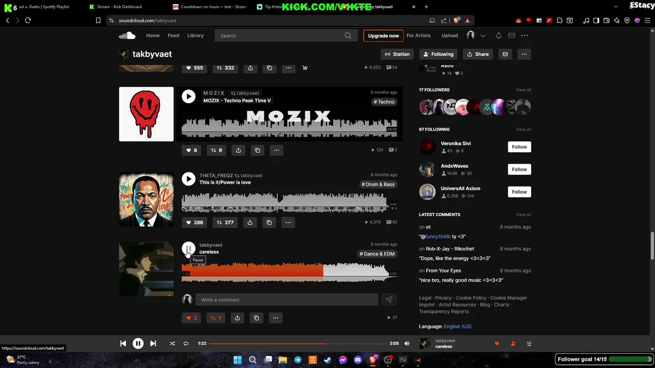Click the SoundCloud logo icon

tap(127, 35)
